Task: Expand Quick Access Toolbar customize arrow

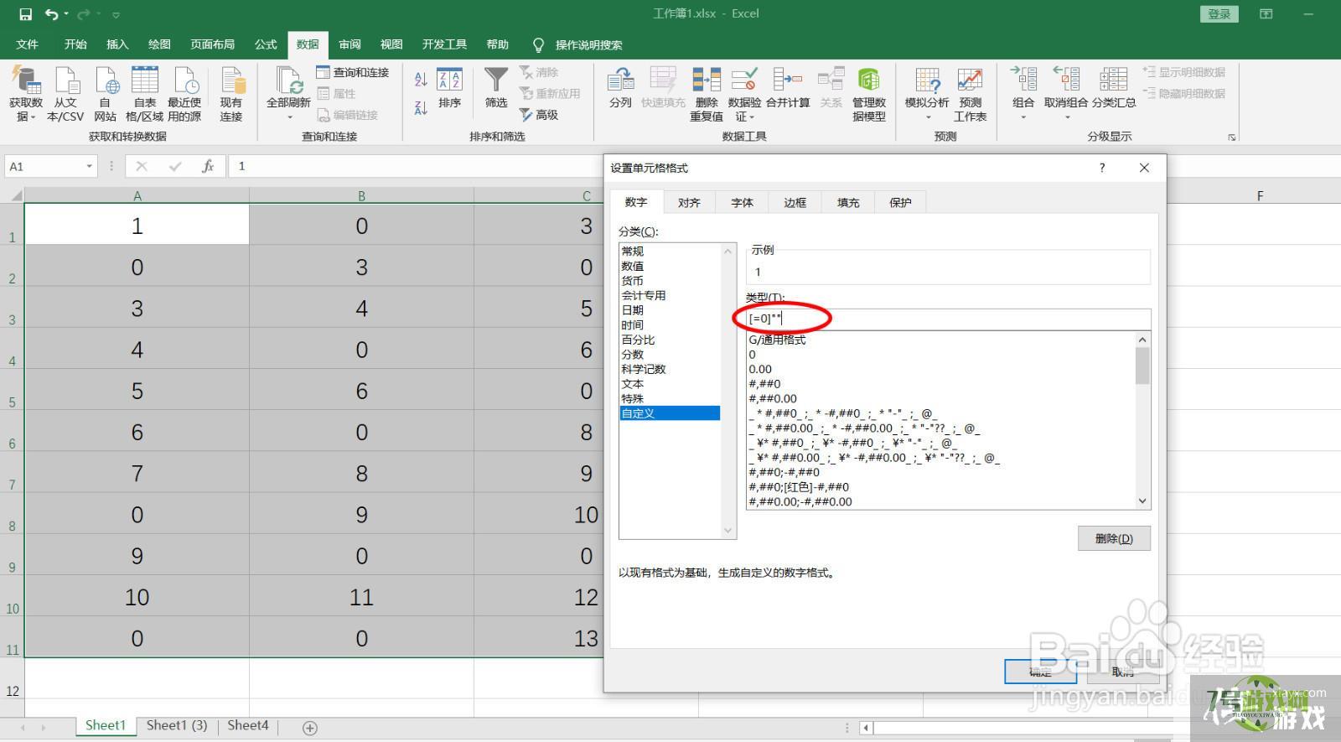Action: tap(116, 14)
